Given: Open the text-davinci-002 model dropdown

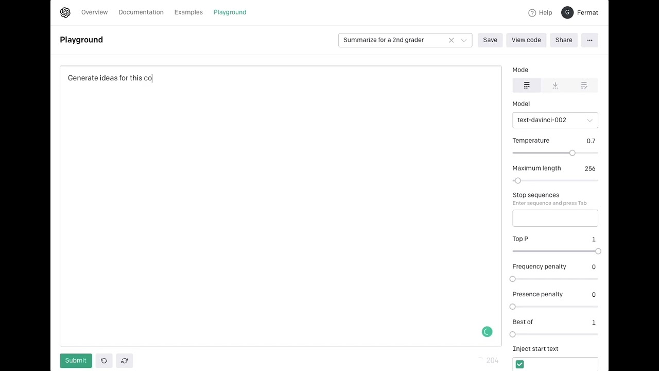Looking at the screenshot, I should (555, 120).
